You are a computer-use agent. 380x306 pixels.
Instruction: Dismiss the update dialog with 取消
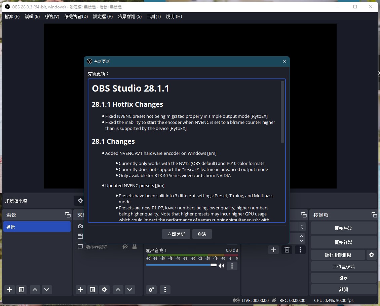point(202,234)
